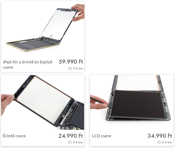Open the LCD csere title link
The image size is (175, 148).
click(102, 136)
